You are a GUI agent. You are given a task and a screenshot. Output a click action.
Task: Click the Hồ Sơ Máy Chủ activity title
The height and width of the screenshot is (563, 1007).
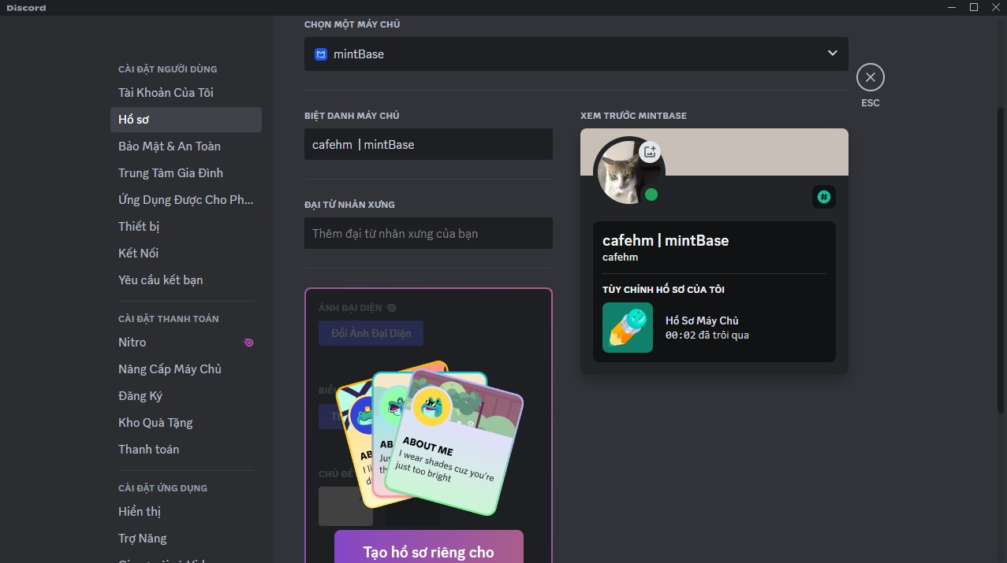point(702,320)
